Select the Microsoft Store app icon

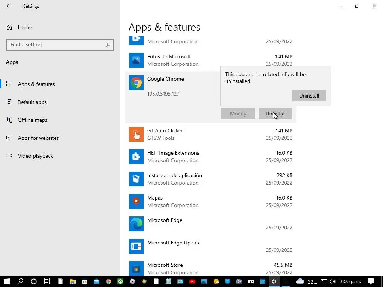coord(136,268)
